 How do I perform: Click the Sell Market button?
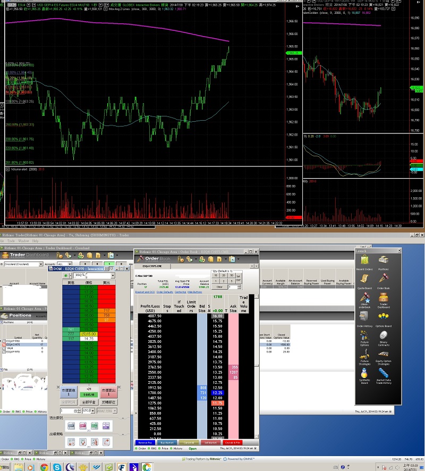point(210,443)
